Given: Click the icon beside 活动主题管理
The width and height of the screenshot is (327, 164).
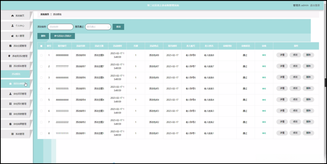Looking at the screenshot, I should click(x=11, y=46).
